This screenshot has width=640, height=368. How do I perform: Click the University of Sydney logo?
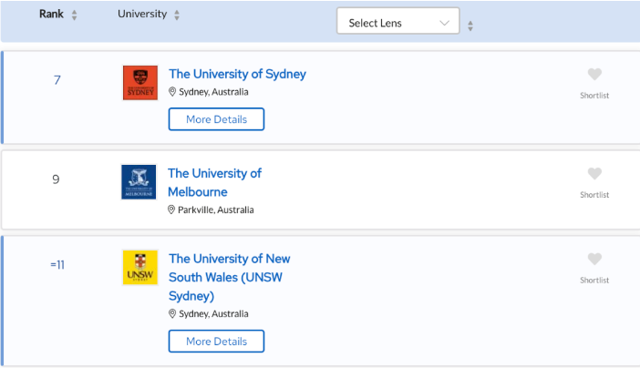pyautogui.click(x=140, y=82)
